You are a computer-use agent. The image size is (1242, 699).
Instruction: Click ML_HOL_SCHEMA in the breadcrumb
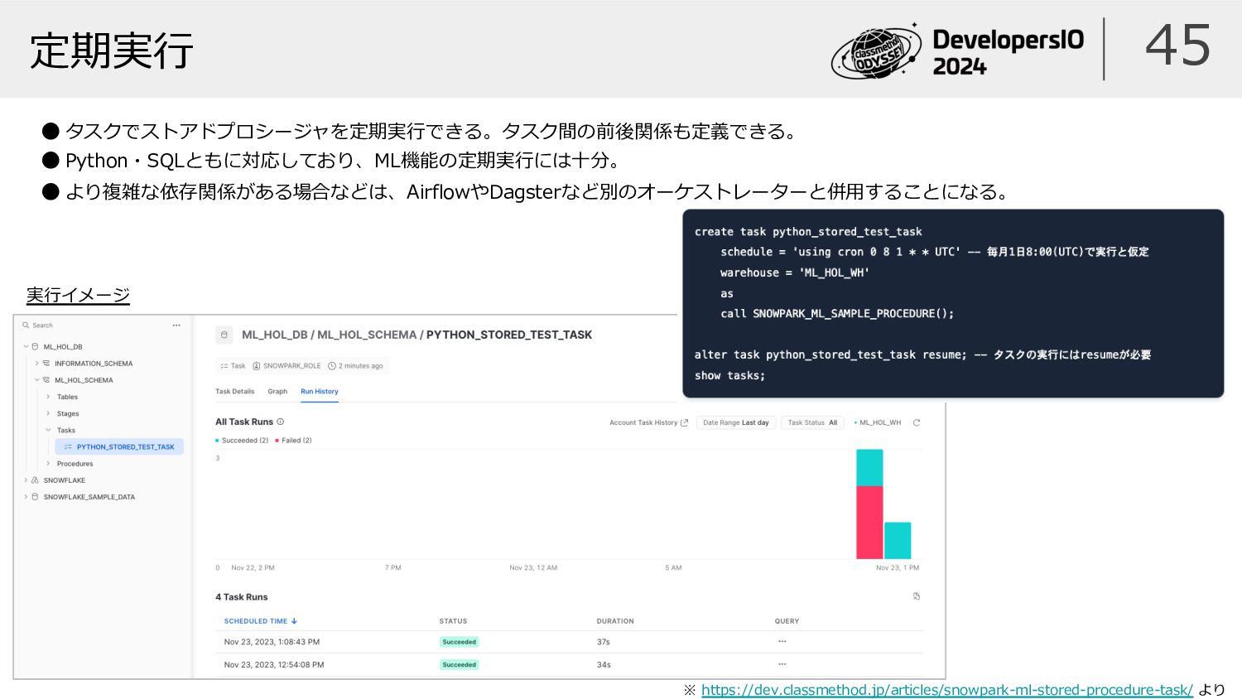tap(367, 335)
